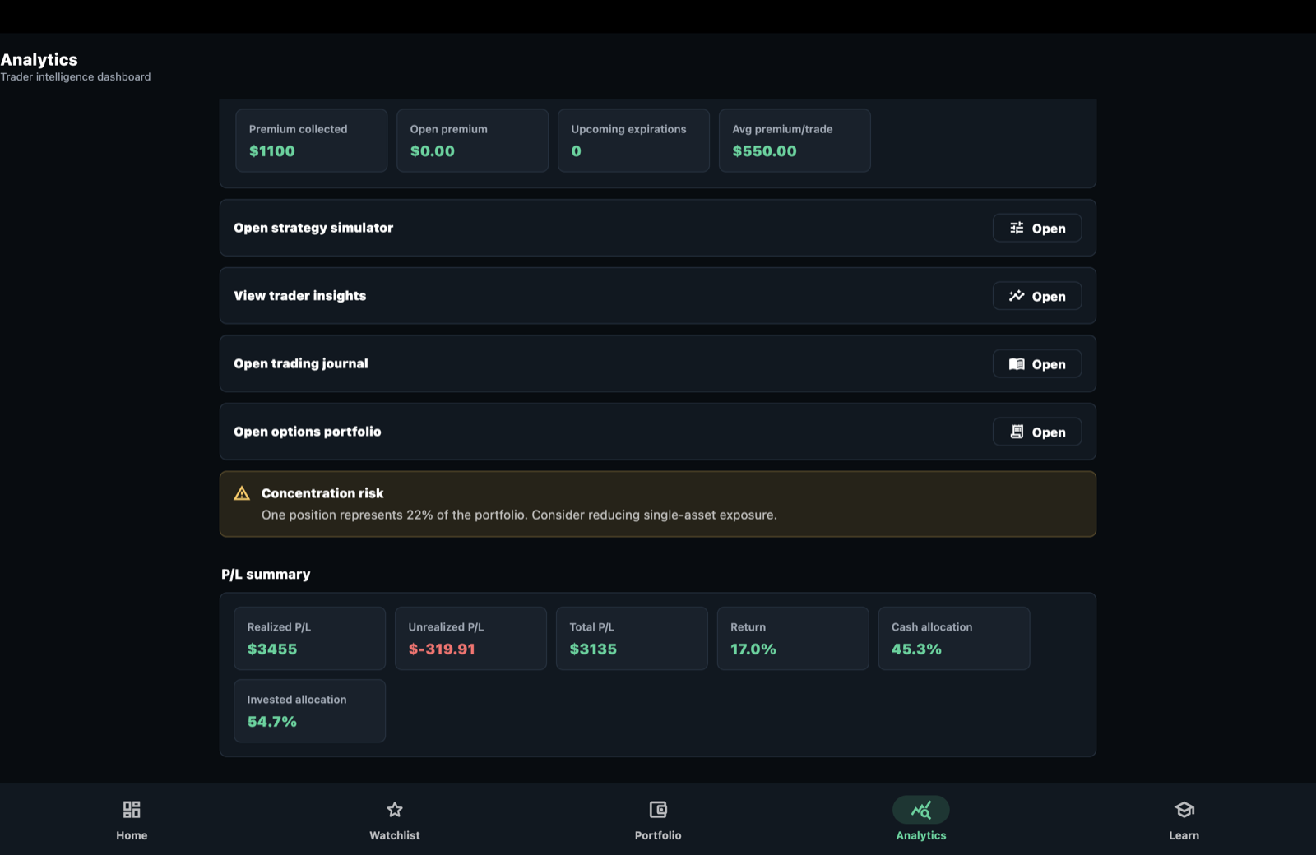This screenshot has height=855, width=1316.
Task: Open the Learn tab
Action: pyautogui.click(x=1184, y=819)
